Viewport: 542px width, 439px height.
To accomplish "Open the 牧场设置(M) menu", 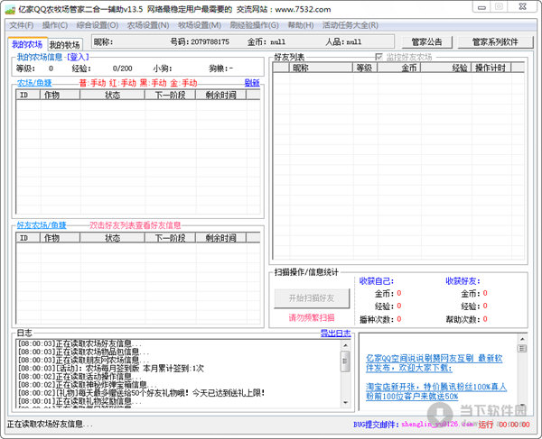I will (x=199, y=25).
